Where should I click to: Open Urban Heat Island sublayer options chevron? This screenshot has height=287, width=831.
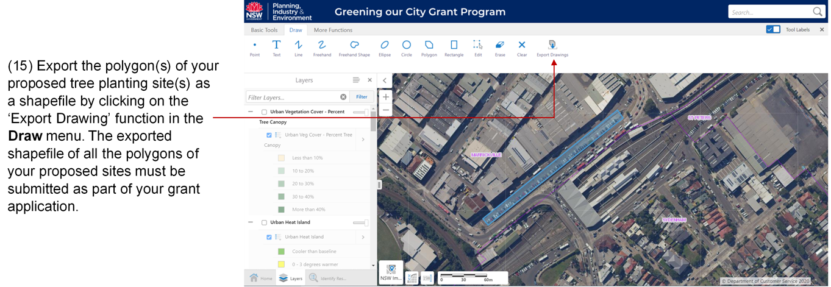tap(363, 237)
